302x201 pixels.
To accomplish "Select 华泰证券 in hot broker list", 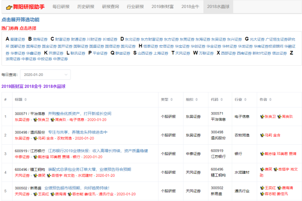I will click(x=18, y=53).
